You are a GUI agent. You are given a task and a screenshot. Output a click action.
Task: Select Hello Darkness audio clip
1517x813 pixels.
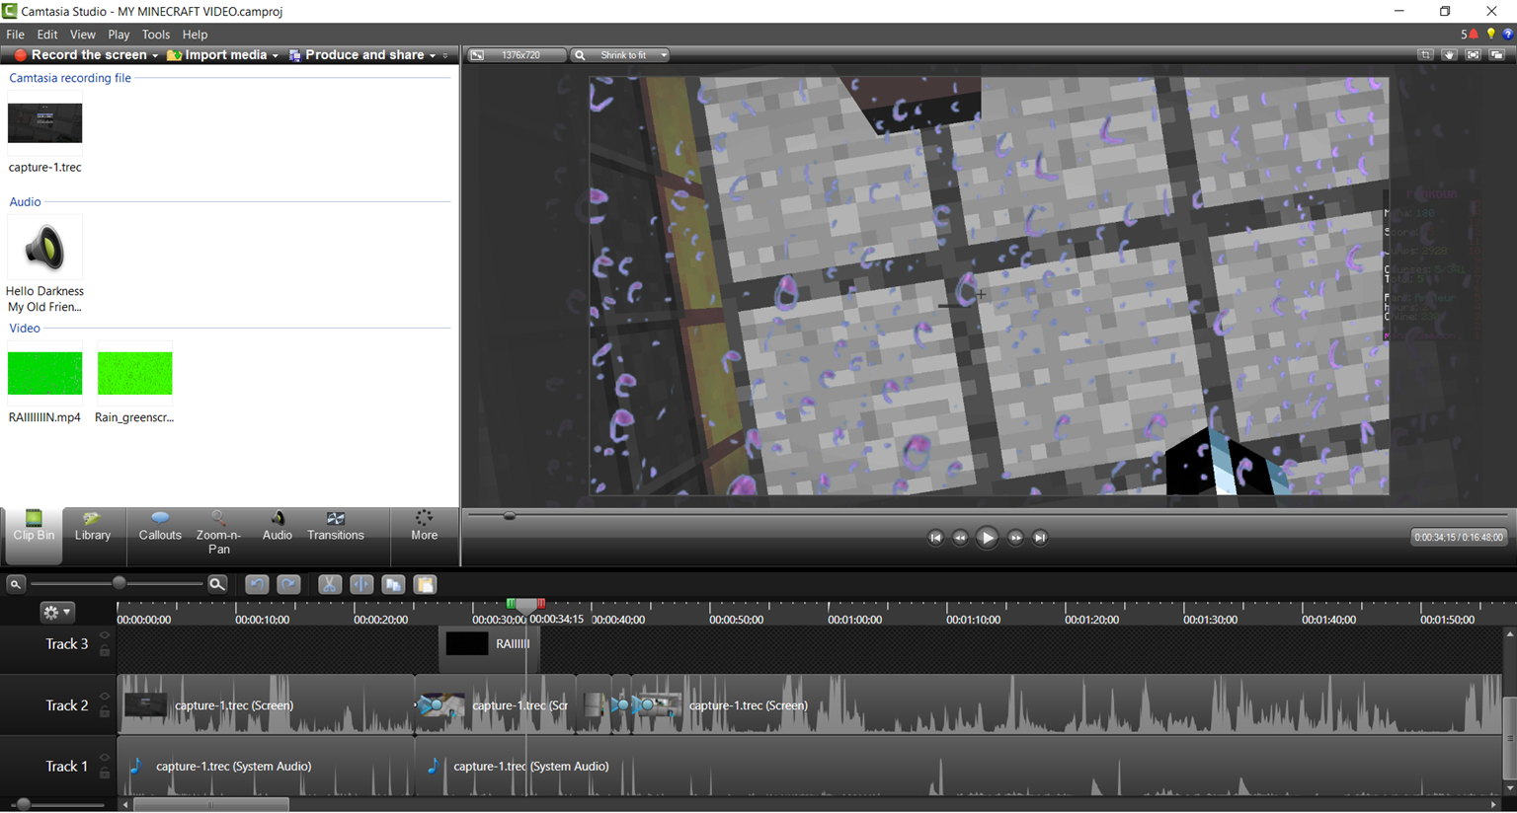point(44,248)
